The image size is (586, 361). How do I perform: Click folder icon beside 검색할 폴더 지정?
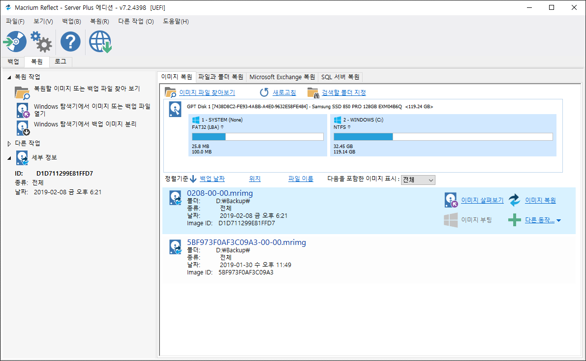click(x=312, y=92)
